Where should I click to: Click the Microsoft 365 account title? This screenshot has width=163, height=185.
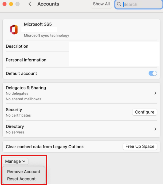point(38,24)
